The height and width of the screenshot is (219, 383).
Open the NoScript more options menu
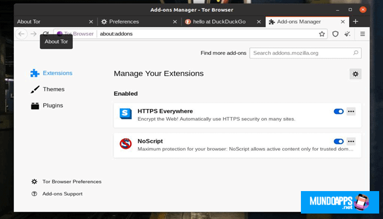351,141
